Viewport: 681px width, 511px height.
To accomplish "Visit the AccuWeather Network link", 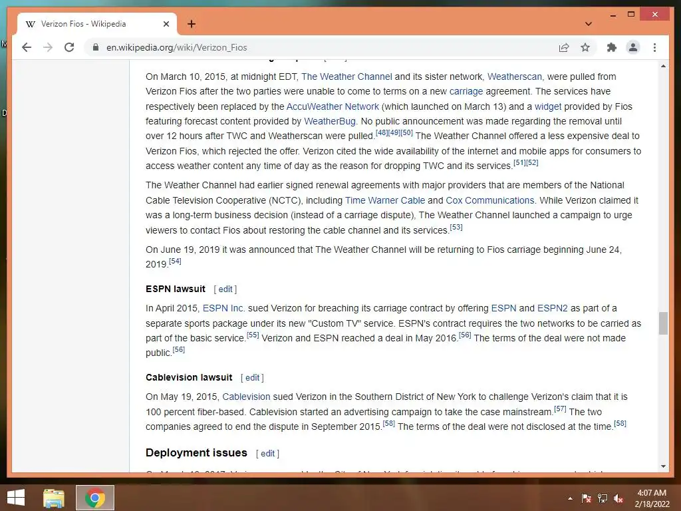I will (333, 106).
